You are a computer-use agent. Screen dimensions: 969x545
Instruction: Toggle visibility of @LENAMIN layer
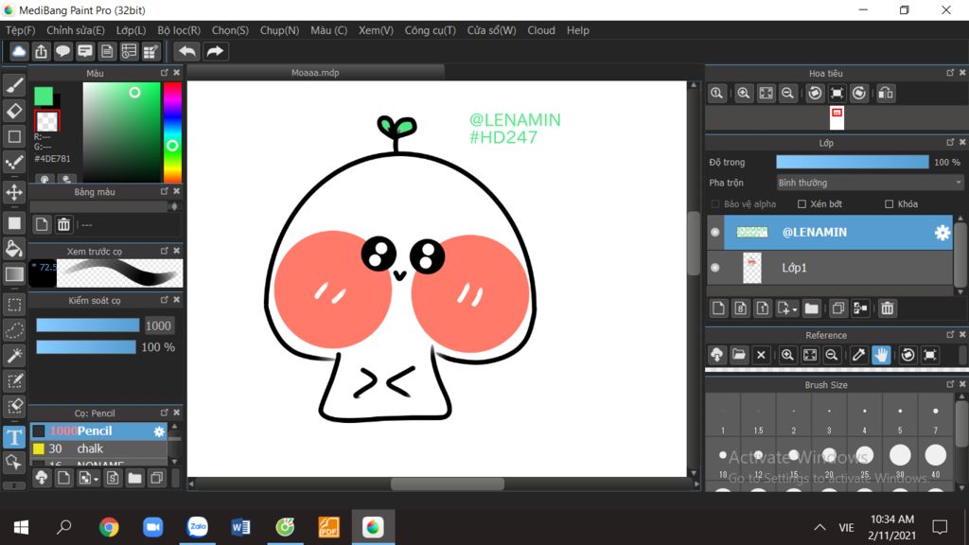coord(715,233)
